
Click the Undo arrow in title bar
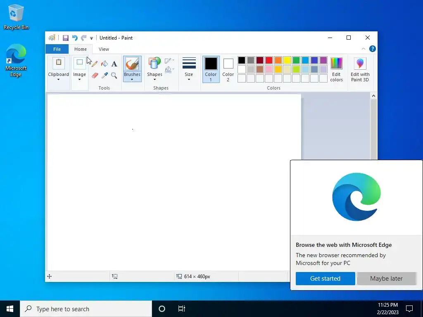(75, 38)
